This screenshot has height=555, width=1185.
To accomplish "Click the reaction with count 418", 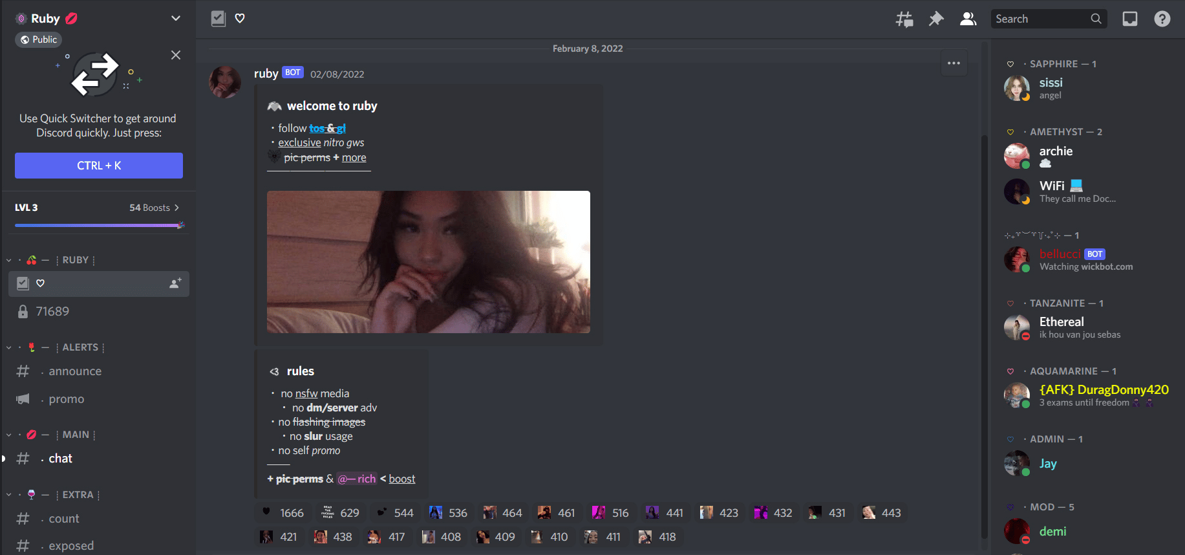I will coord(657,537).
